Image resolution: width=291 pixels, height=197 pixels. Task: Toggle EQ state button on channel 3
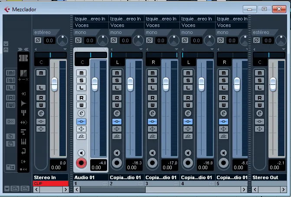[153, 129]
